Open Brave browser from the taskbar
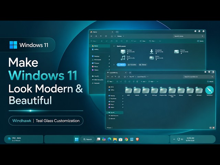 [137, 139]
